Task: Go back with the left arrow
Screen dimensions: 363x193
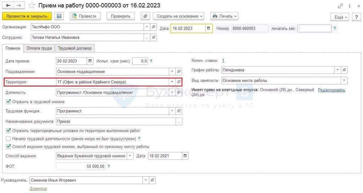Action: 8,5
